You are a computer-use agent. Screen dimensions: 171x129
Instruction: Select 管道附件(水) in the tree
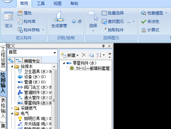[34, 92]
